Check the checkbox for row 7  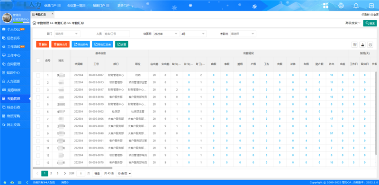[38, 119]
